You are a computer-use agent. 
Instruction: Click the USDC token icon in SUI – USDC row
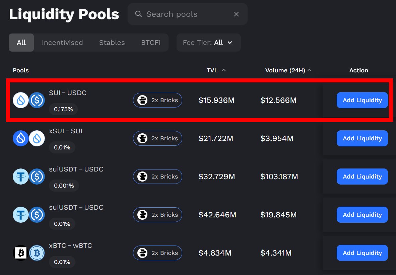37,100
